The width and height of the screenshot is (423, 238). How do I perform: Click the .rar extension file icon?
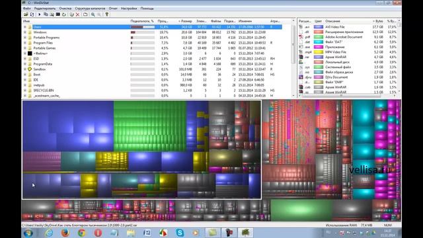301,57
